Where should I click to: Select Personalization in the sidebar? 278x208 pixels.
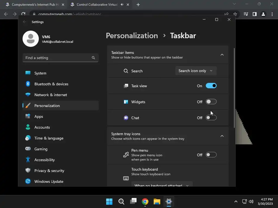pyautogui.click(x=61, y=106)
